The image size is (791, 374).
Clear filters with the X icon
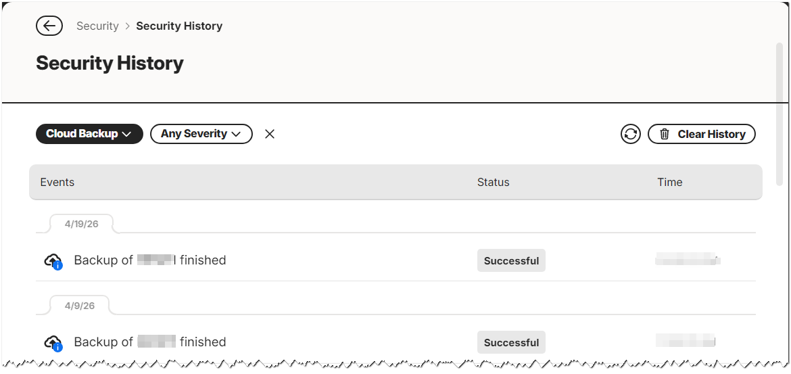click(270, 134)
